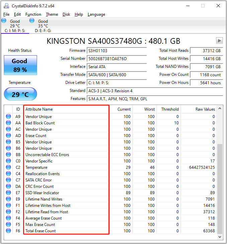This screenshot has width=227, height=244.
Task: Click the status orb for Lifetime Nand Writes
Action: (x=8, y=199)
